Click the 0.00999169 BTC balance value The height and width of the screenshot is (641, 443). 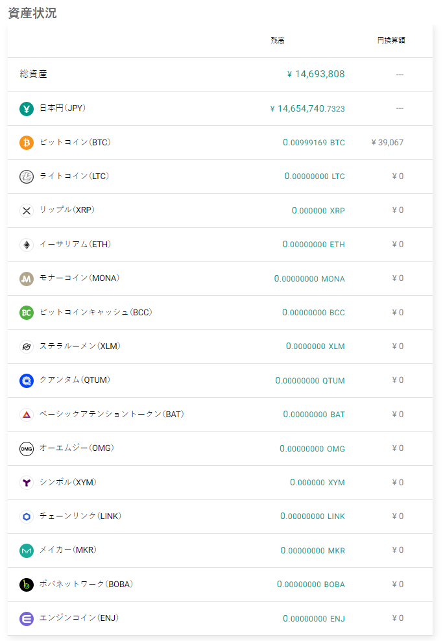point(314,142)
